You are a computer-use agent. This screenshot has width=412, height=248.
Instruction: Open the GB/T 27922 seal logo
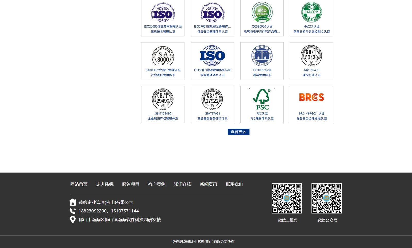(212, 99)
